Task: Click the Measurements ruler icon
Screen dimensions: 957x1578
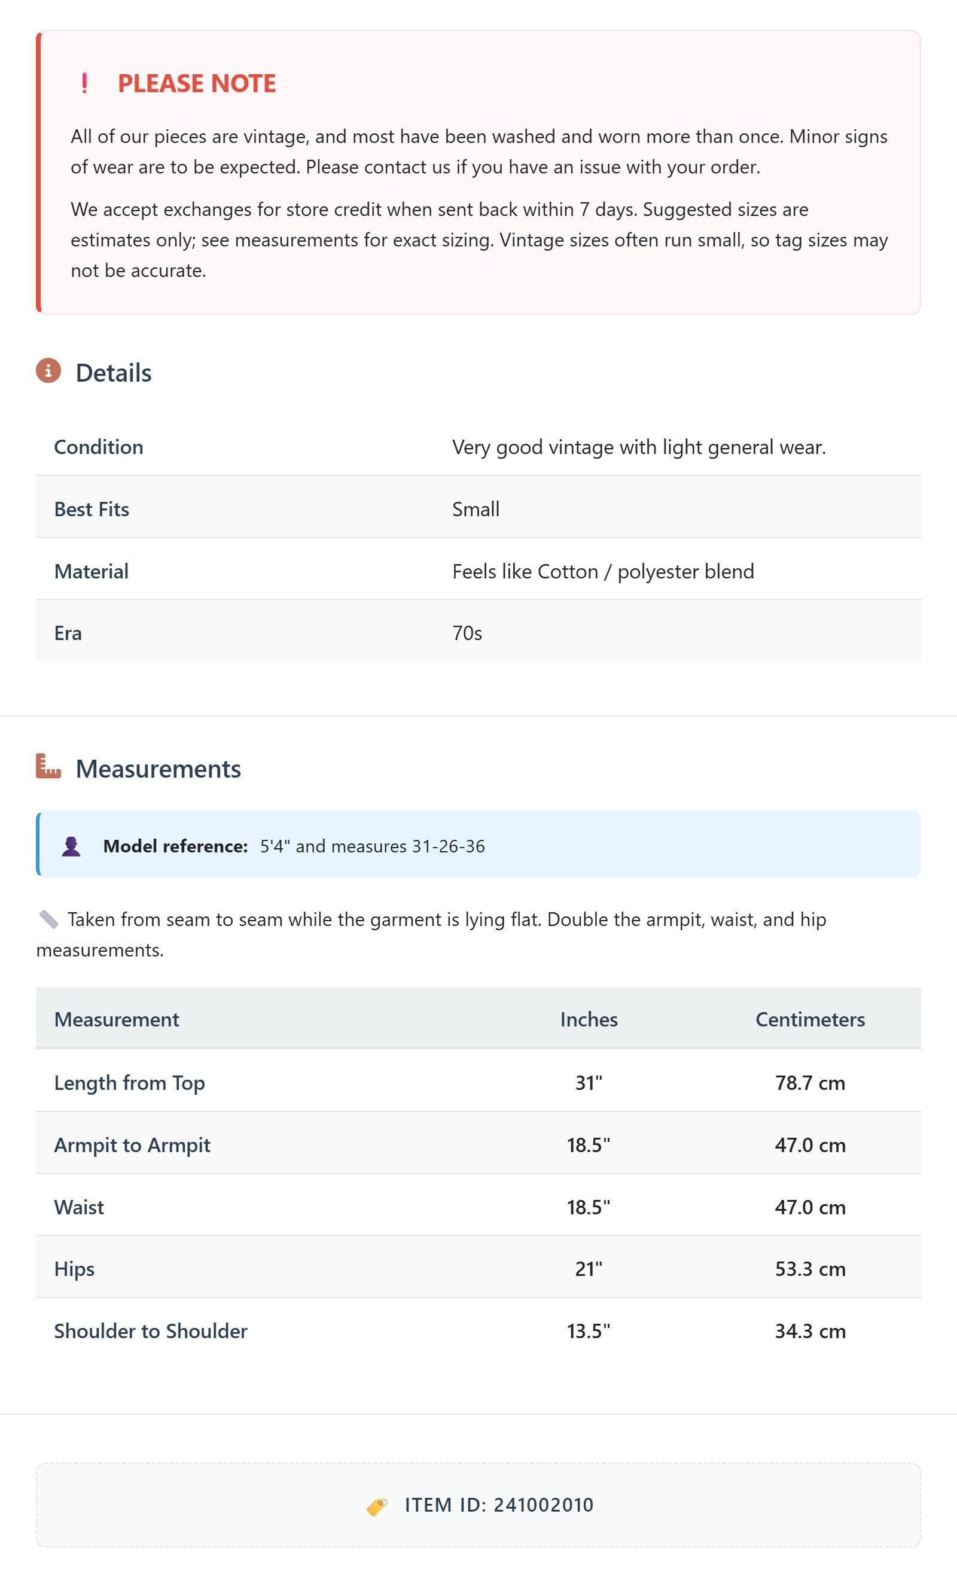Action: 48,767
